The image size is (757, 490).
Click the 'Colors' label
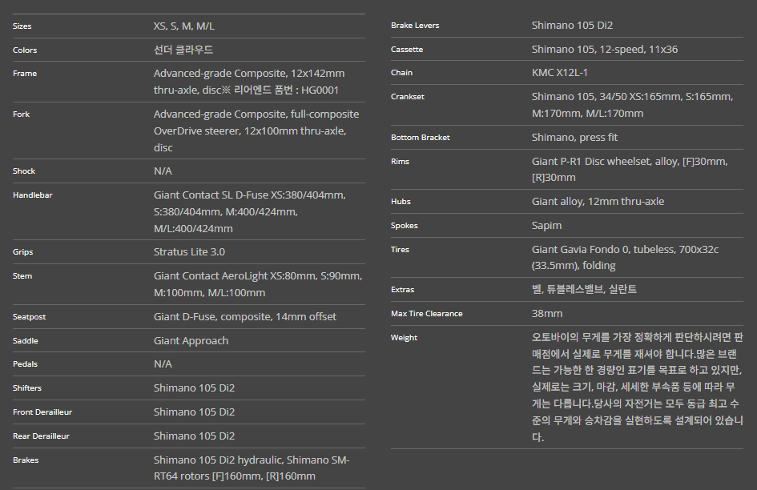click(25, 50)
